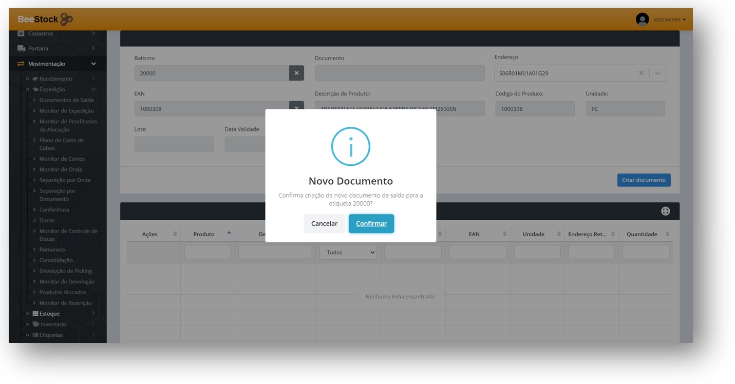735x384 pixels.
Task: Click the user avatar icon
Action: 642,20
